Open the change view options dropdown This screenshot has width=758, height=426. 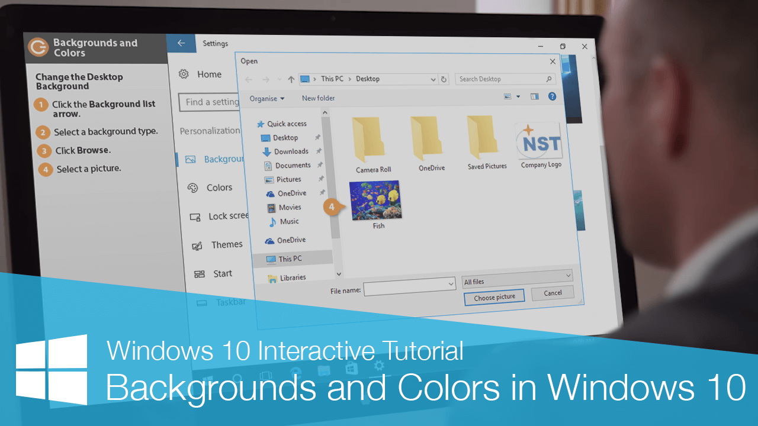tap(518, 96)
